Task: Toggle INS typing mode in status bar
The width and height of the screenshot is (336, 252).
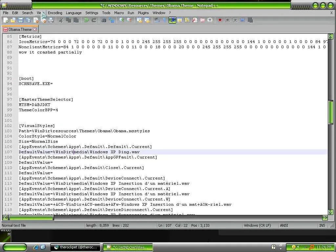Action: (x=322, y=225)
